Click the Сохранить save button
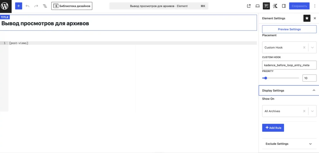The width and height of the screenshot is (319, 153). 299,6
